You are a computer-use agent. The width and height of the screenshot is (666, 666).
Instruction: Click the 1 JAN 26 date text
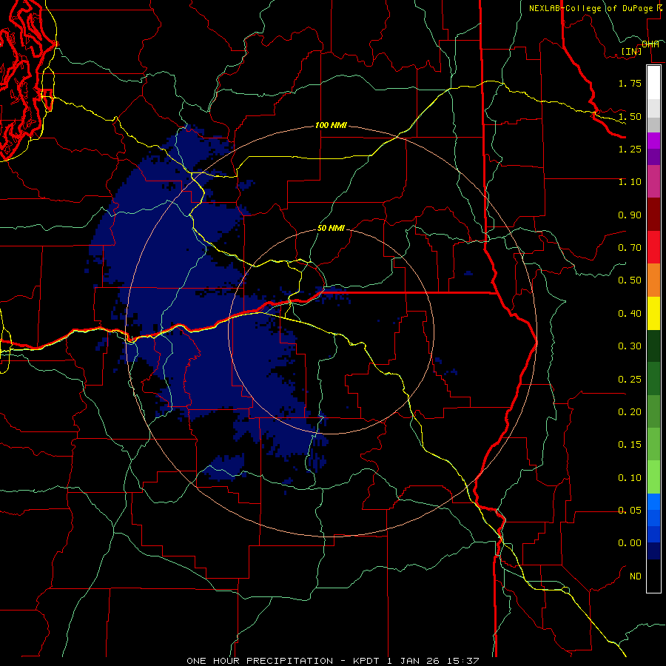tap(414, 661)
